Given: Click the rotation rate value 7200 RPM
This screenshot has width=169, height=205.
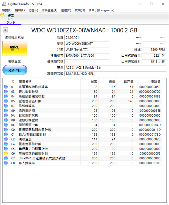Looking at the screenshot, I should pyautogui.click(x=154, y=49).
